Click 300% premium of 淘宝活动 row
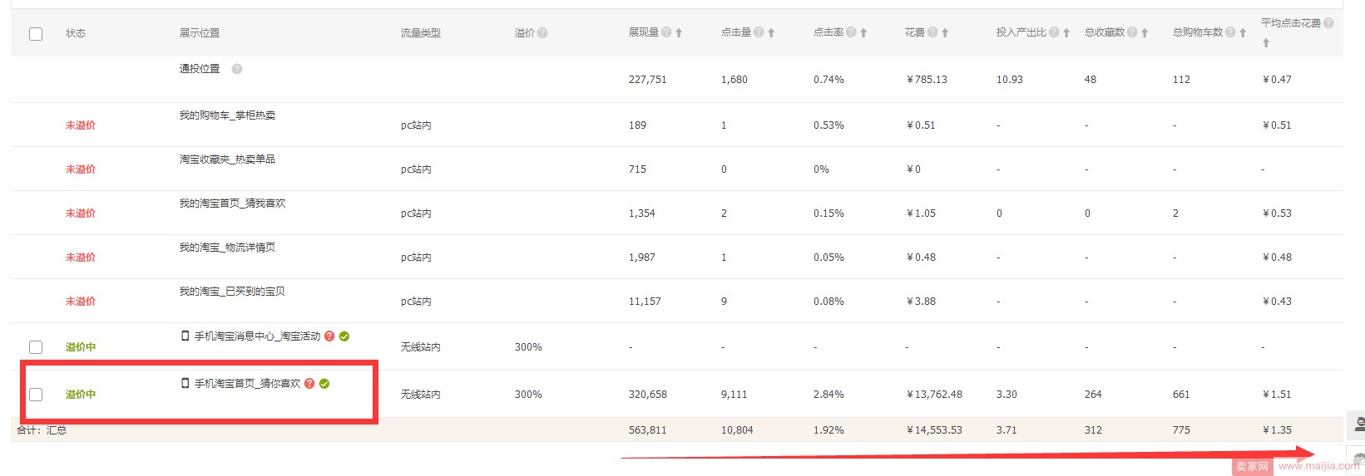This screenshot has width=1365, height=476. pos(528,347)
